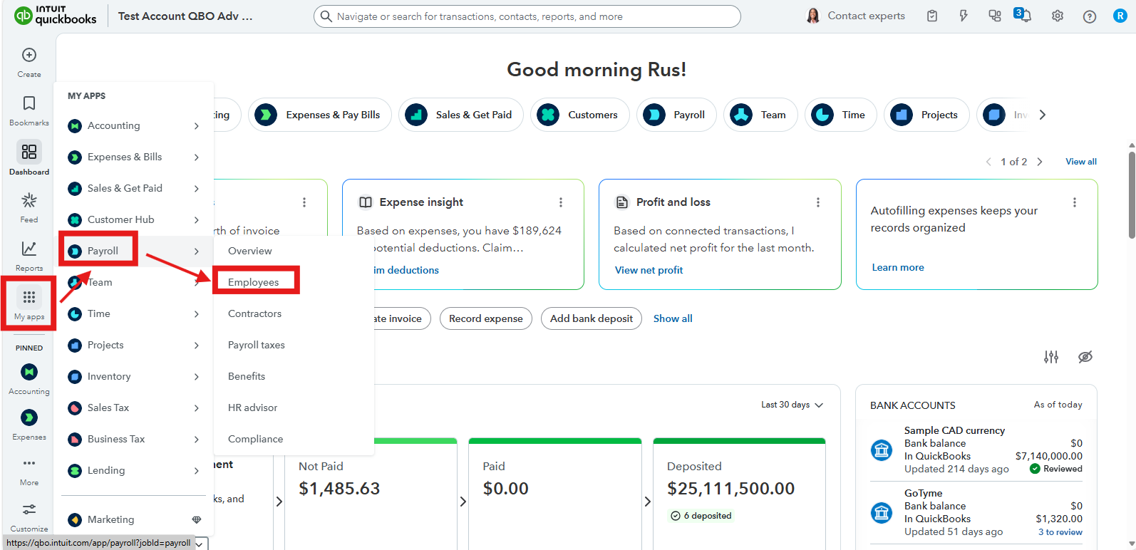Open the widget filter sliders icon
The height and width of the screenshot is (550, 1136).
[x=1051, y=357]
